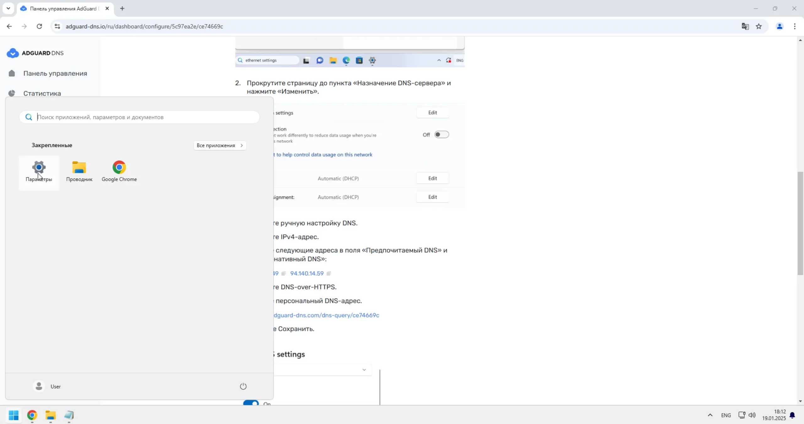Image resolution: width=804 pixels, height=424 pixels.
Task: Launch Проводник from pinned apps
Action: pyautogui.click(x=79, y=171)
